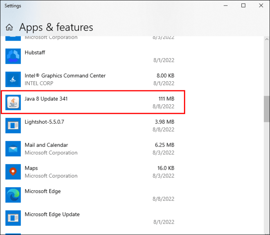Select the Maps app name
The width and height of the screenshot is (270, 235).
31,168
